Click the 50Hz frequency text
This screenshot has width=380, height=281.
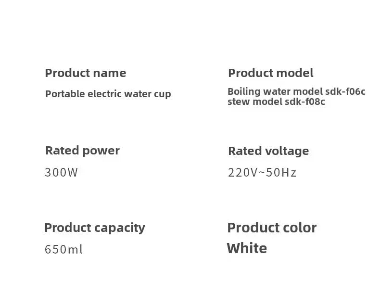(x=281, y=173)
